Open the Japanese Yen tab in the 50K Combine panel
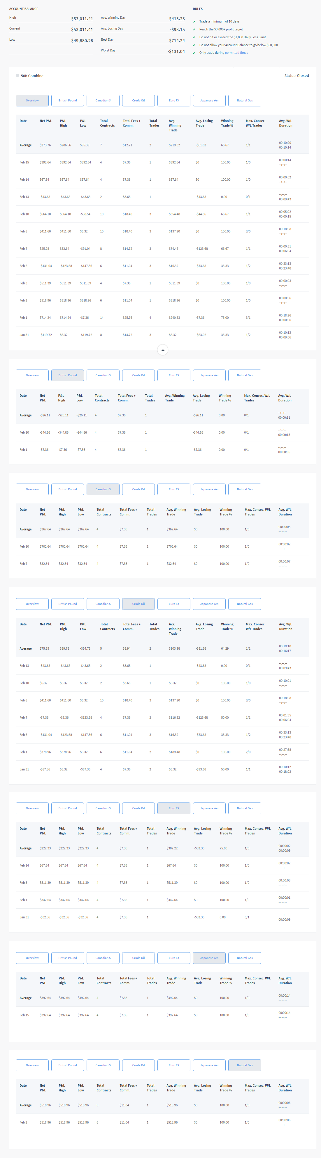 click(x=209, y=101)
